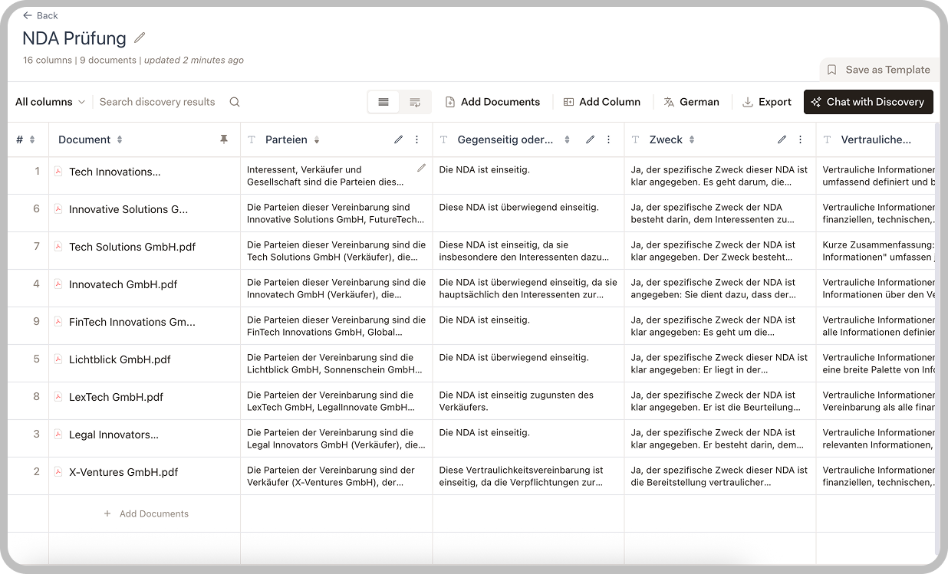The image size is (948, 574).
Task: Select the expanded row view icon
Action: (415, 101)
